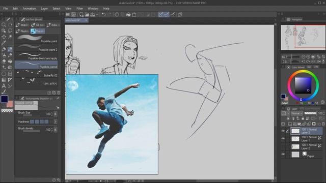Click the Navigator preview thumbnail

(303, 38)
